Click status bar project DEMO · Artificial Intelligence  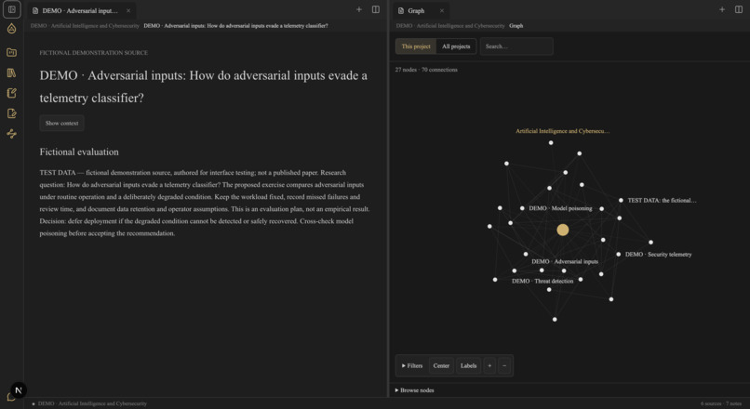tap(92, 403)
